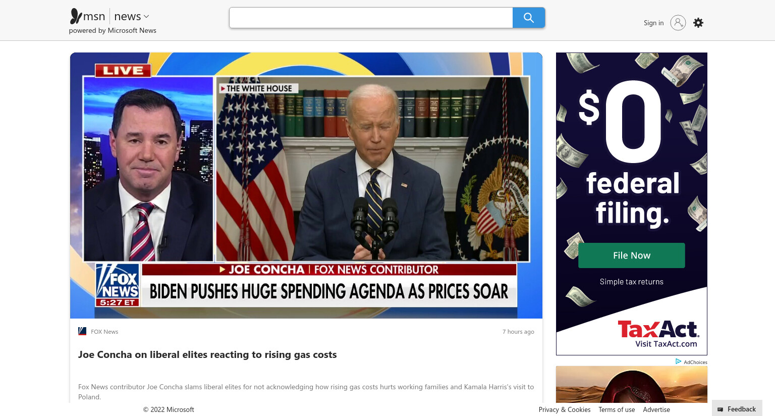Open Advertise footer link
The width and height of the screenshot is (775, 416).
pyautogui.click(x=656, y=409)
